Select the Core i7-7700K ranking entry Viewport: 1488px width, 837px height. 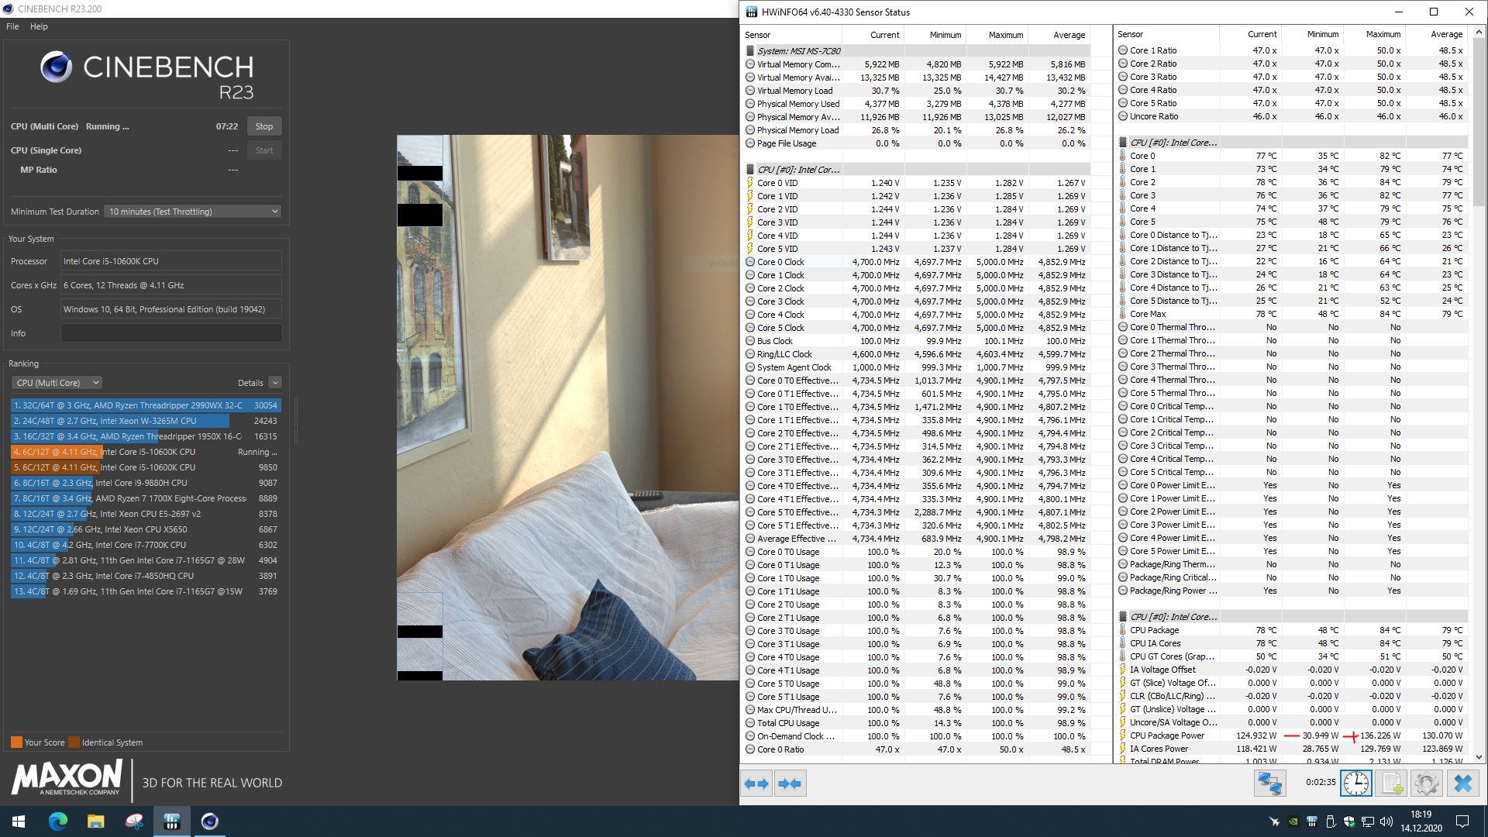coord(146,545)
